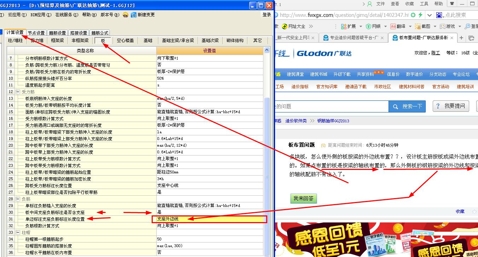Click the browser address bar URL field
This screenshot has height=257, width=478.
344,15
